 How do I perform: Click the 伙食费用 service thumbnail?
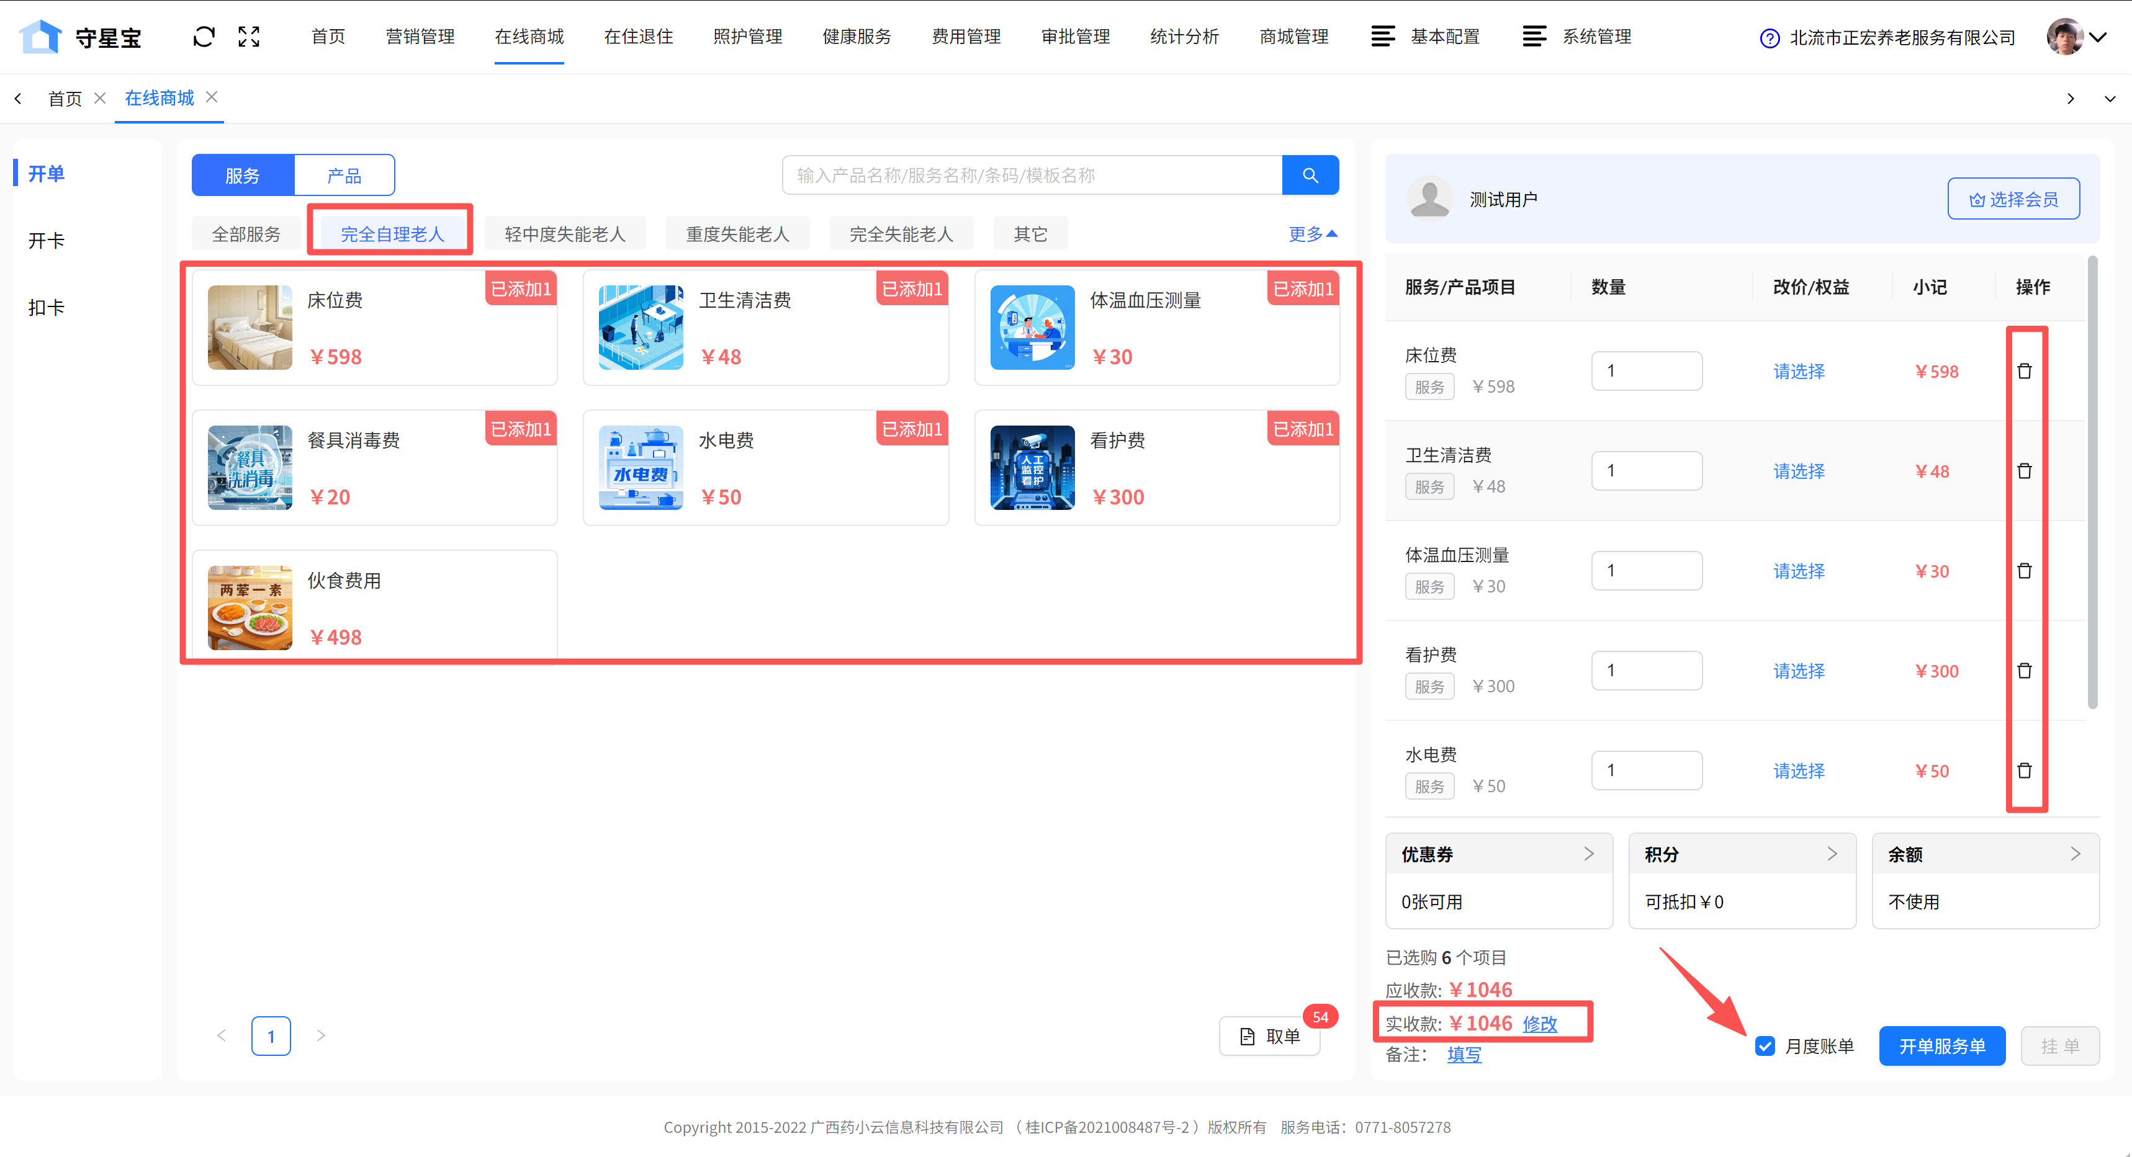coord(250,607)
